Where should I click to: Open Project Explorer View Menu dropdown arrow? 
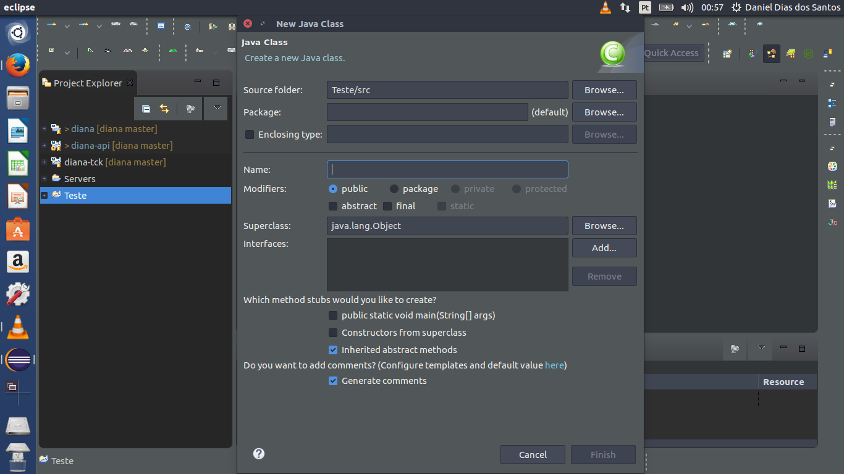216,108
